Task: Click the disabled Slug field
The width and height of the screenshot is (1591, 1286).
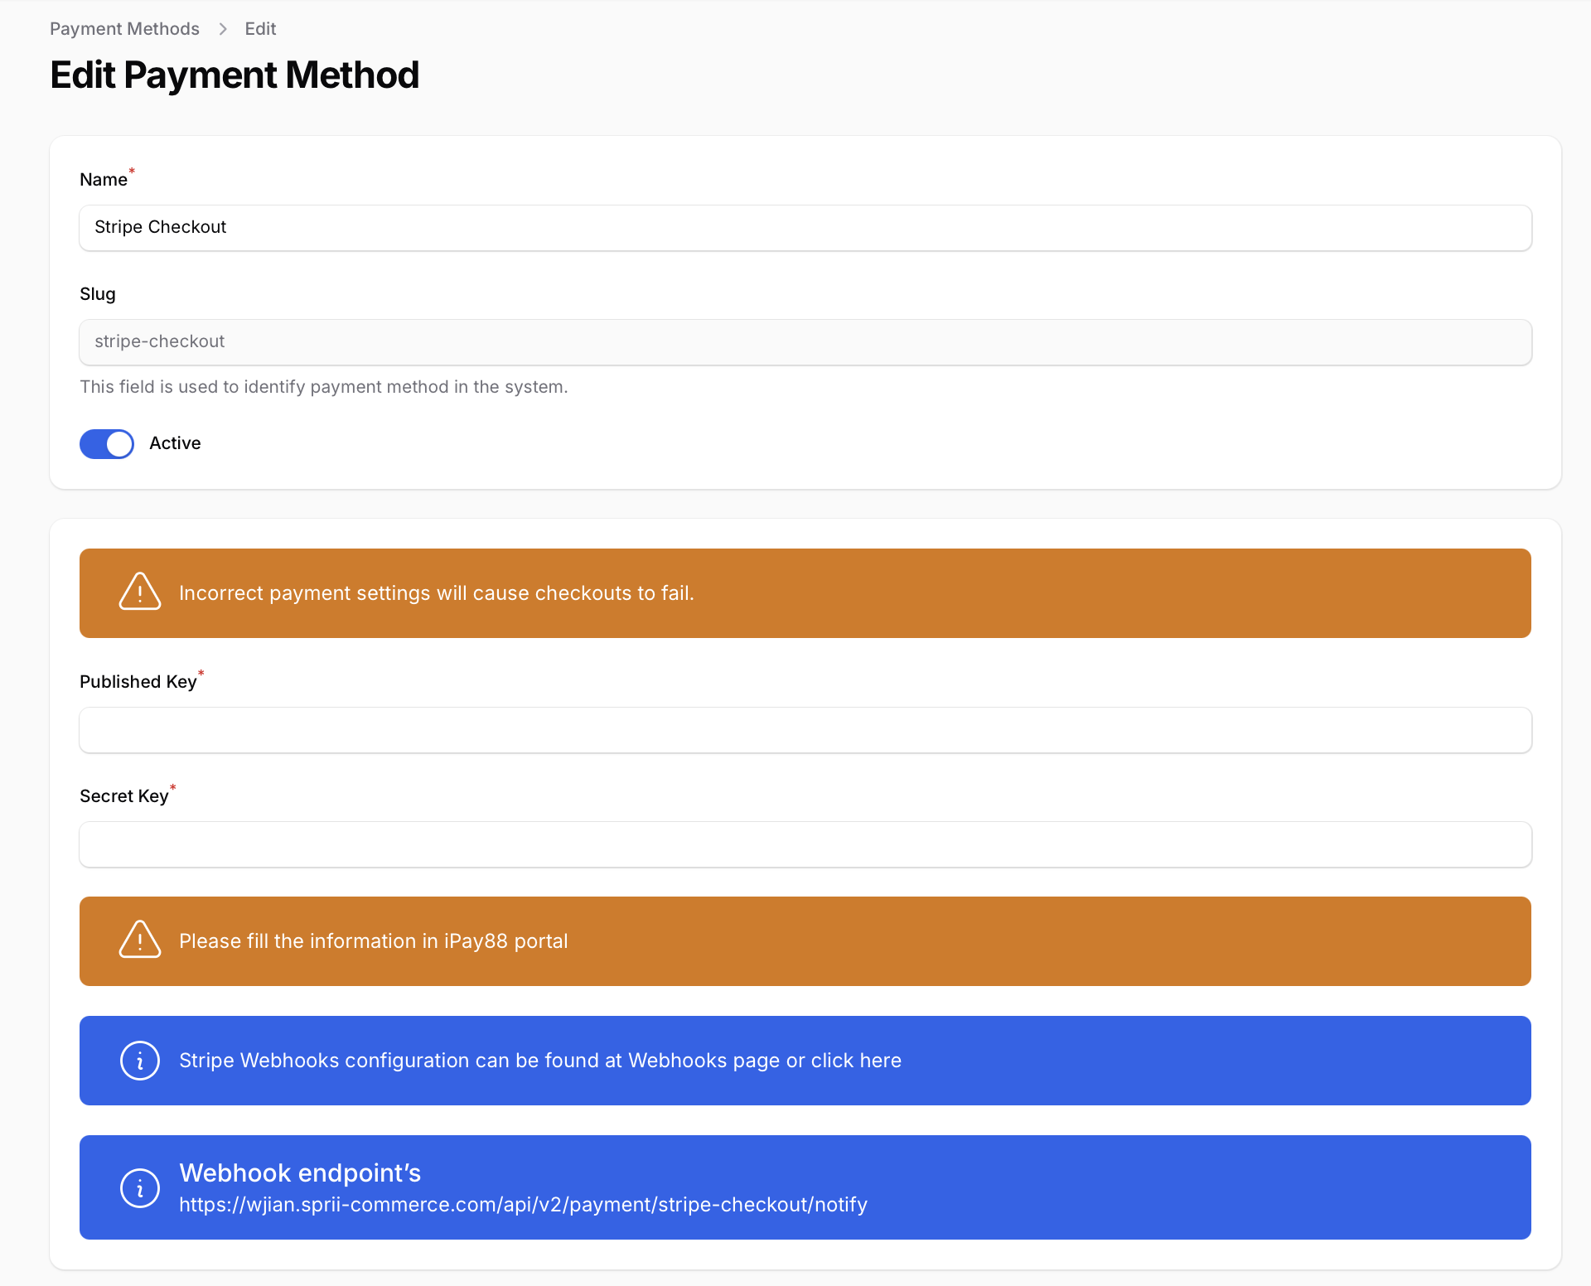Action: point(805,342)
